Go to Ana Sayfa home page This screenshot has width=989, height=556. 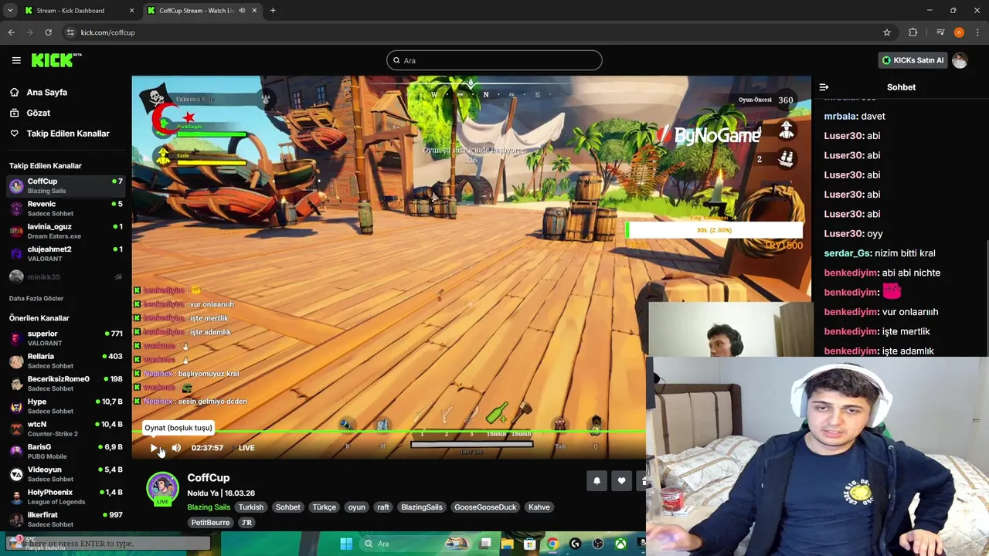point(46,92)
